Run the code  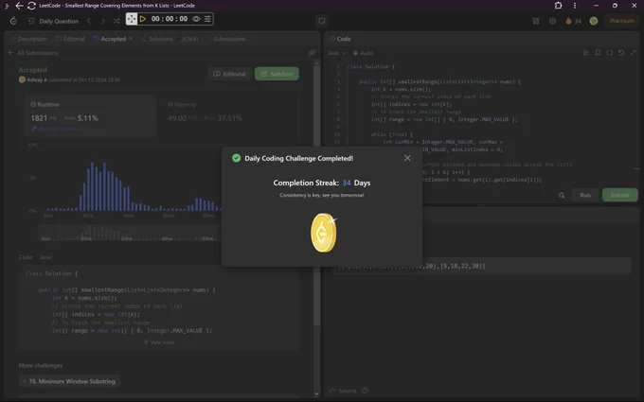point(585,195)
